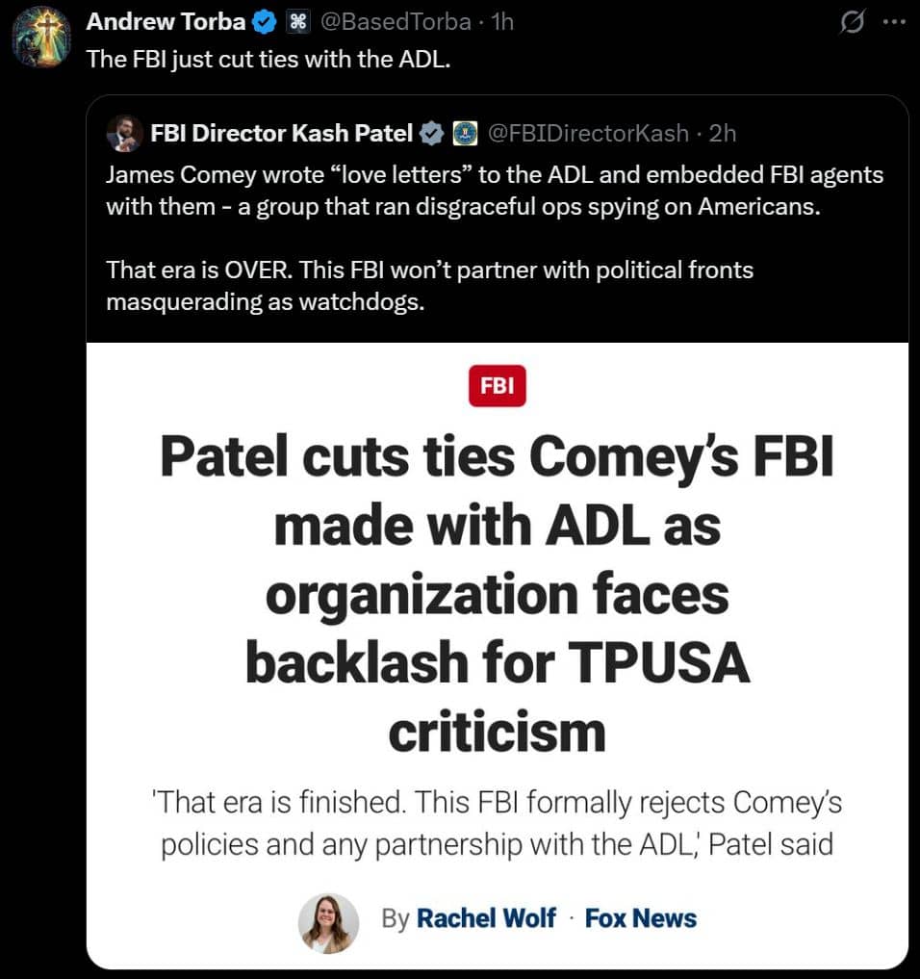
Task: Open the Grok slashed-circle icon
Action: coord(852,23)
